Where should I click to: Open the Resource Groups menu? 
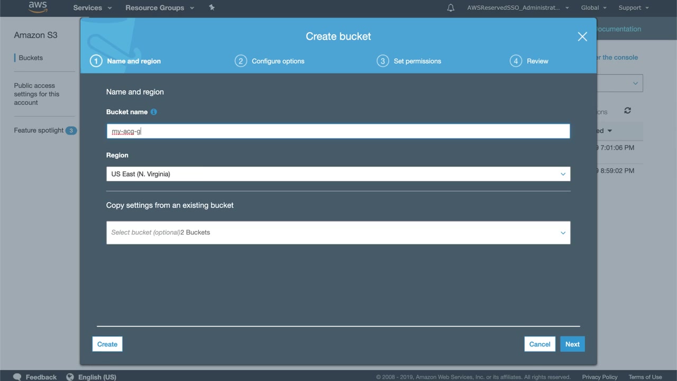160,8
